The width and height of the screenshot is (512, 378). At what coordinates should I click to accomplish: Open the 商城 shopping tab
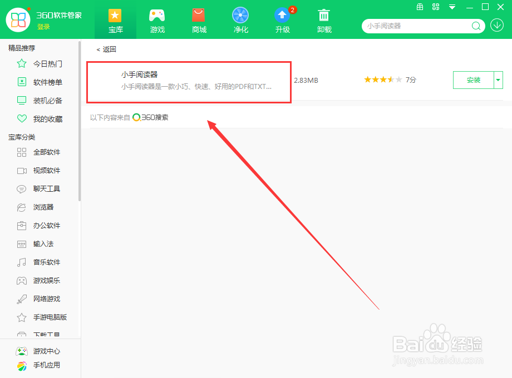point(199,21)
